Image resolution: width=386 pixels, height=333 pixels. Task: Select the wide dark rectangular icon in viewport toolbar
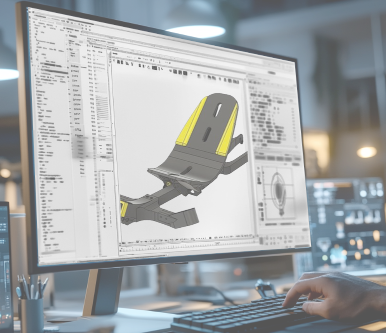pos(154,68)
